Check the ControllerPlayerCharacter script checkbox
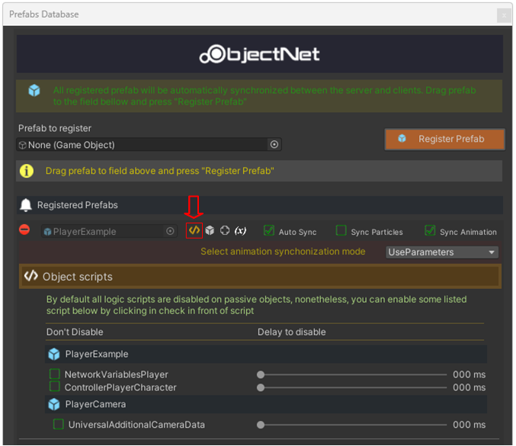Image resolution: width=516 pixels, height=446 pixels. click(55, 387)
